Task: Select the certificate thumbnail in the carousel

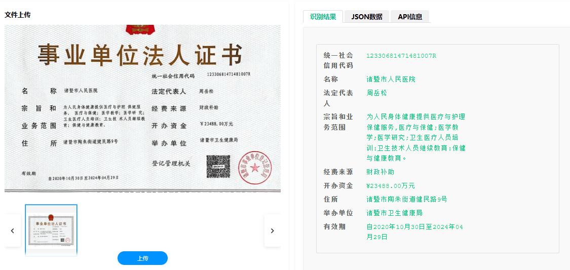Action: click(x=51, y=230)
